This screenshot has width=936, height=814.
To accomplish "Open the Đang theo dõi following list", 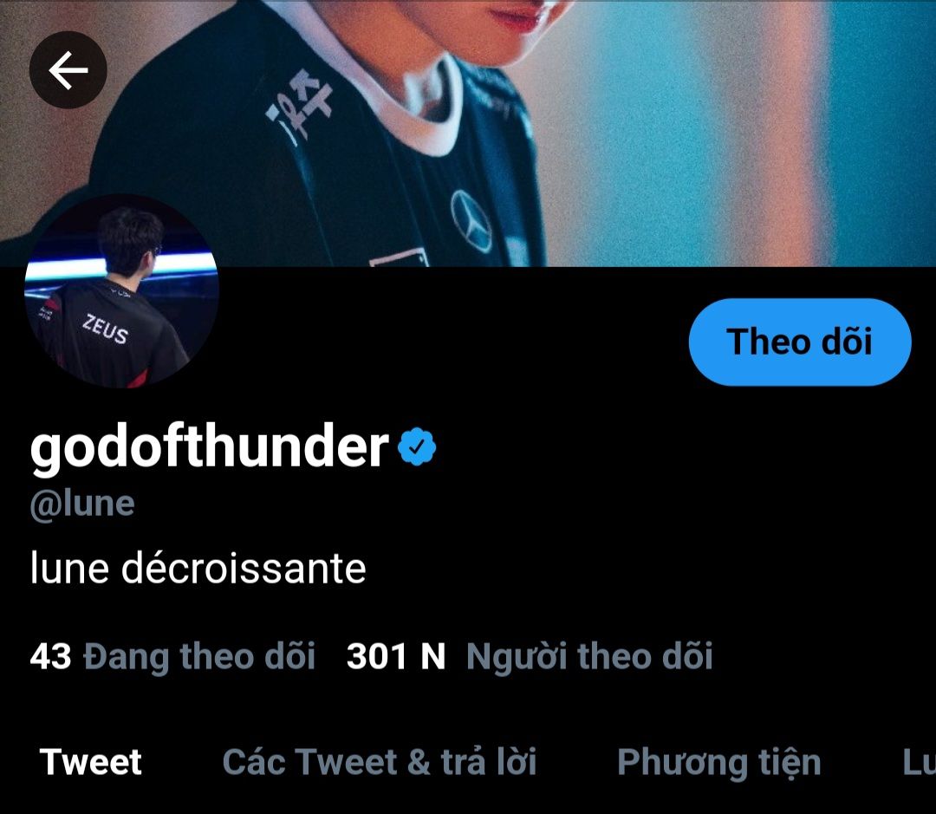I will click(x=172, y=657).
